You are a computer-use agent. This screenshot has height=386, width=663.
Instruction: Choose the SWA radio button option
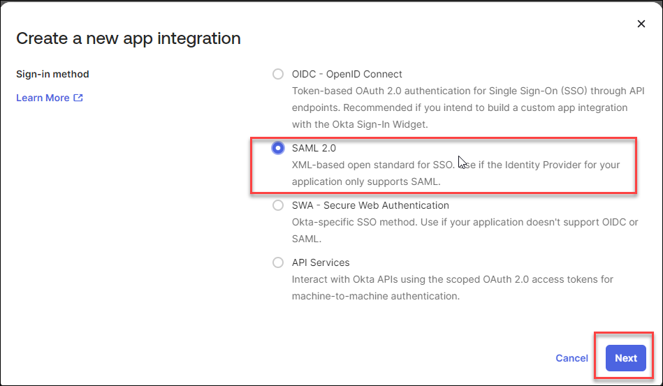pos(278,205)
